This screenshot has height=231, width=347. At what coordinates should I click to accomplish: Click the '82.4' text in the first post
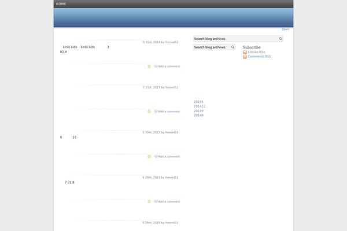click(x=63, y=52)
